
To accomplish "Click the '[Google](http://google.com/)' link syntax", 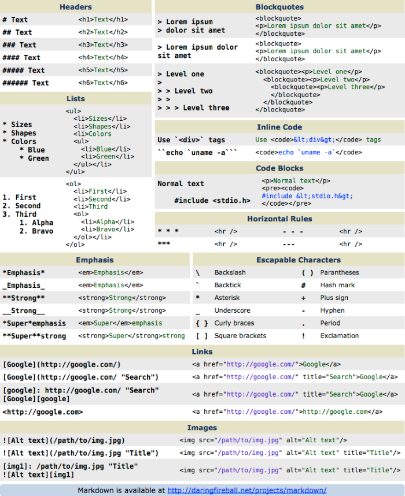I will [62, 364].
